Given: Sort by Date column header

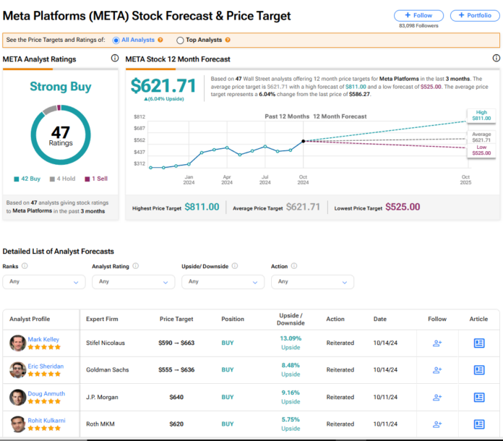Looking at the screenshot, I should 380,318.
